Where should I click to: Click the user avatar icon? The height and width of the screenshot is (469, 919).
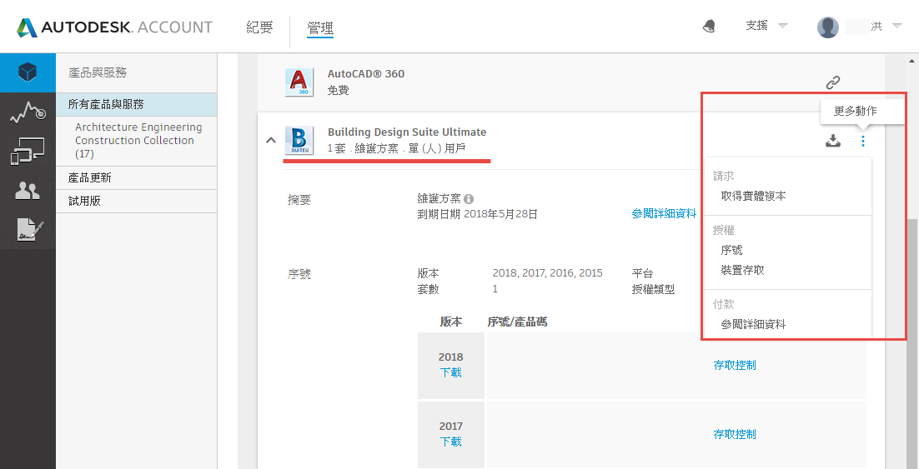pyautogui.click(x=827, y=27)
